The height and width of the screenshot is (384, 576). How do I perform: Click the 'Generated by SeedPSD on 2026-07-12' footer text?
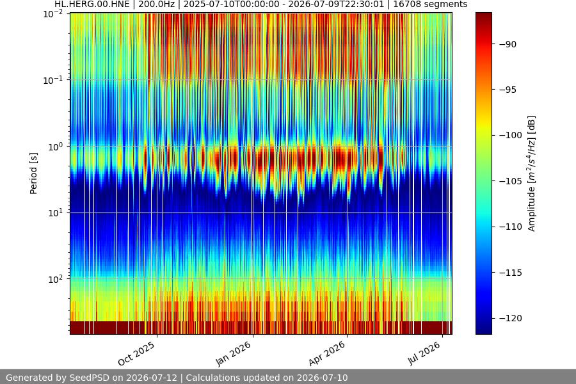92,378
